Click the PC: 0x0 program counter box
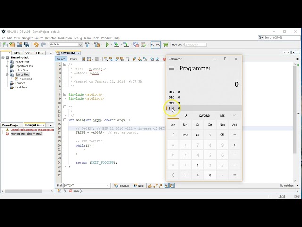Viewport: 302px width, 227px height. [x=156, y=45]
